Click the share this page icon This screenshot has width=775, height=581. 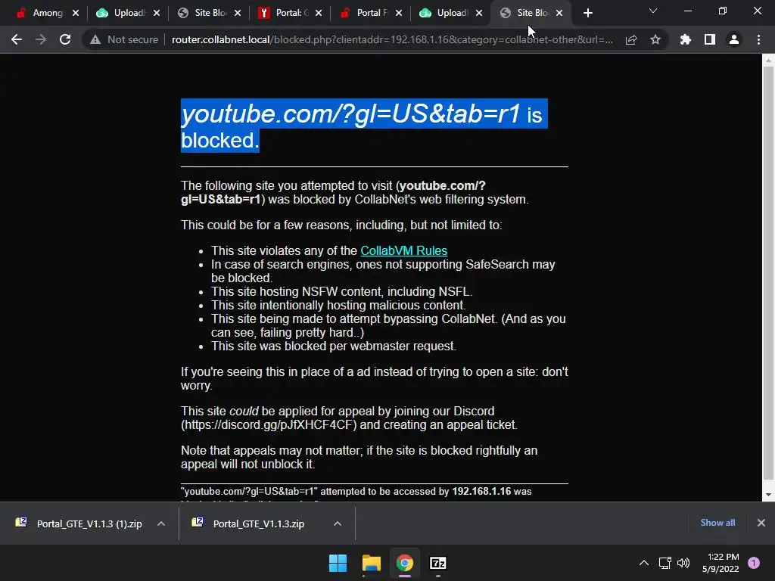pos(631,39)
